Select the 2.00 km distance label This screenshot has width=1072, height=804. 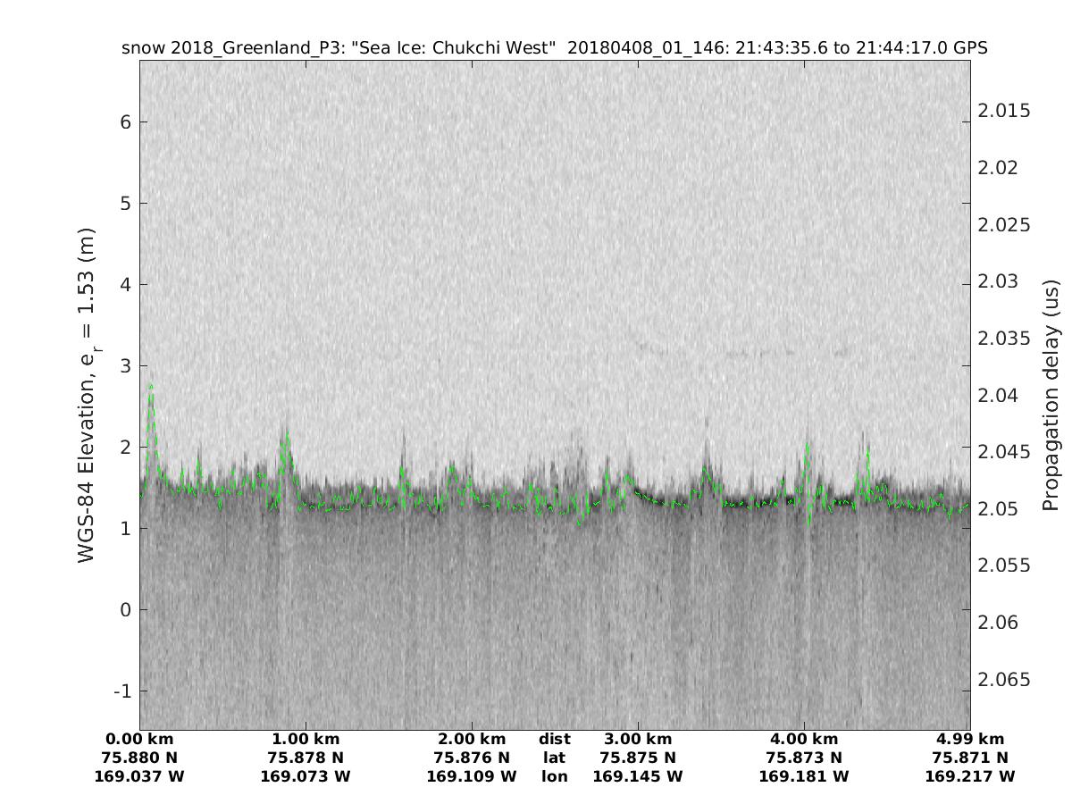click(472, 739)
